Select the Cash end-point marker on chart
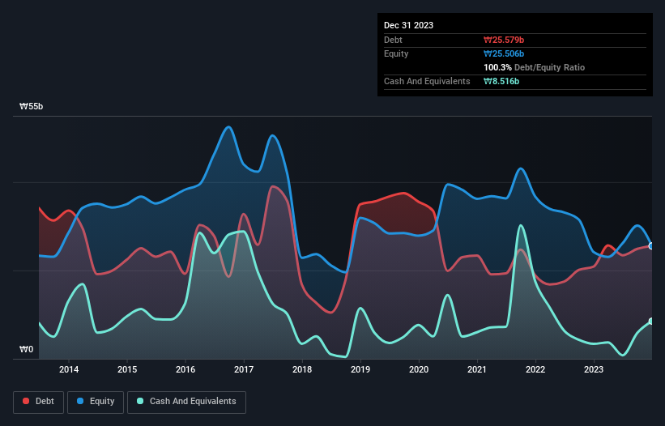 [x=651, y=322]
